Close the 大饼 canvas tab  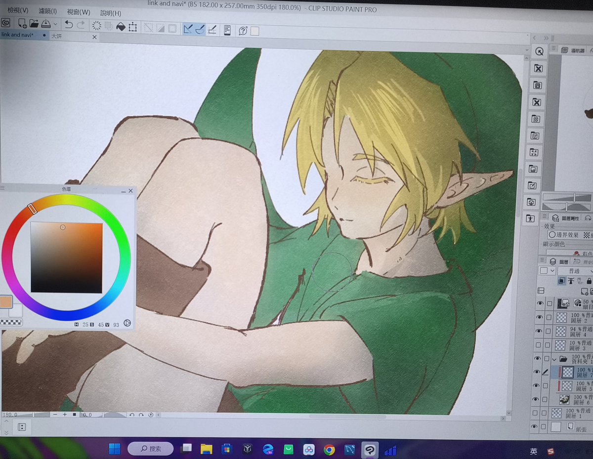(x=94, y=37)
